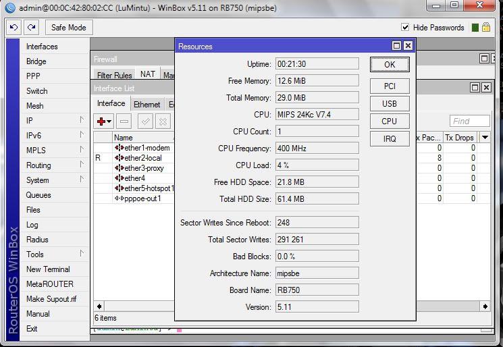The width and height of the screenshot is (503, 347).
Task: Click the X disable interface icon
Action: pyautogui.click(x=163, y=122)
